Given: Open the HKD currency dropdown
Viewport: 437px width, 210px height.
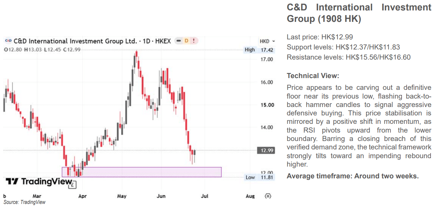Looking at the screenshot, I should pos(267,41).
